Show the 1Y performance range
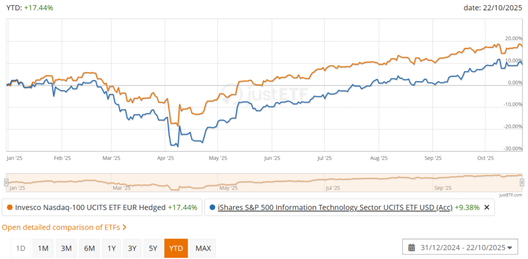This screenshot has width=528, height=259. tap(111, 248)
